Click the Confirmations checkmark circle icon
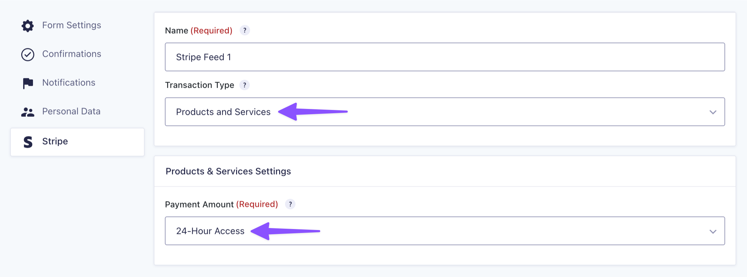This screenshot has width=747, height=277. point(28,54)
